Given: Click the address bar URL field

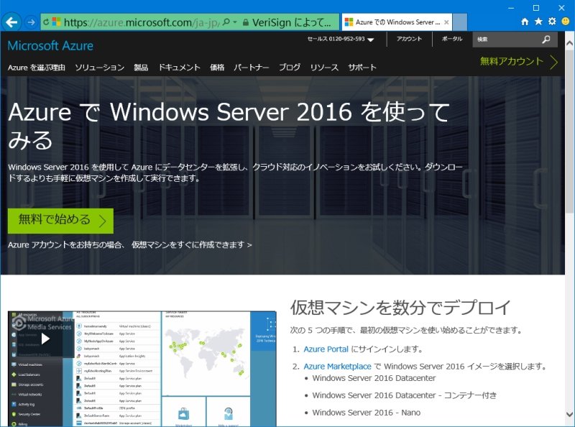Looking at the screenshot, I should (141, 22).
